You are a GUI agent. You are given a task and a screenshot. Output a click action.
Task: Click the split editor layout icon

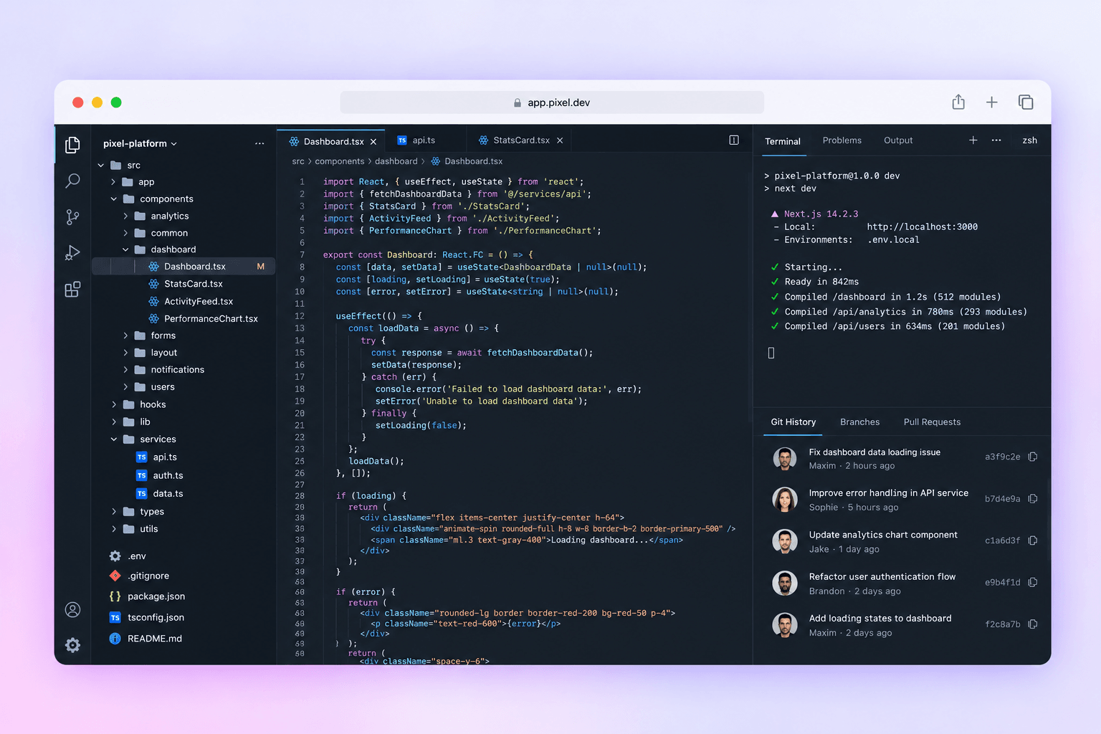coord(734,140)
